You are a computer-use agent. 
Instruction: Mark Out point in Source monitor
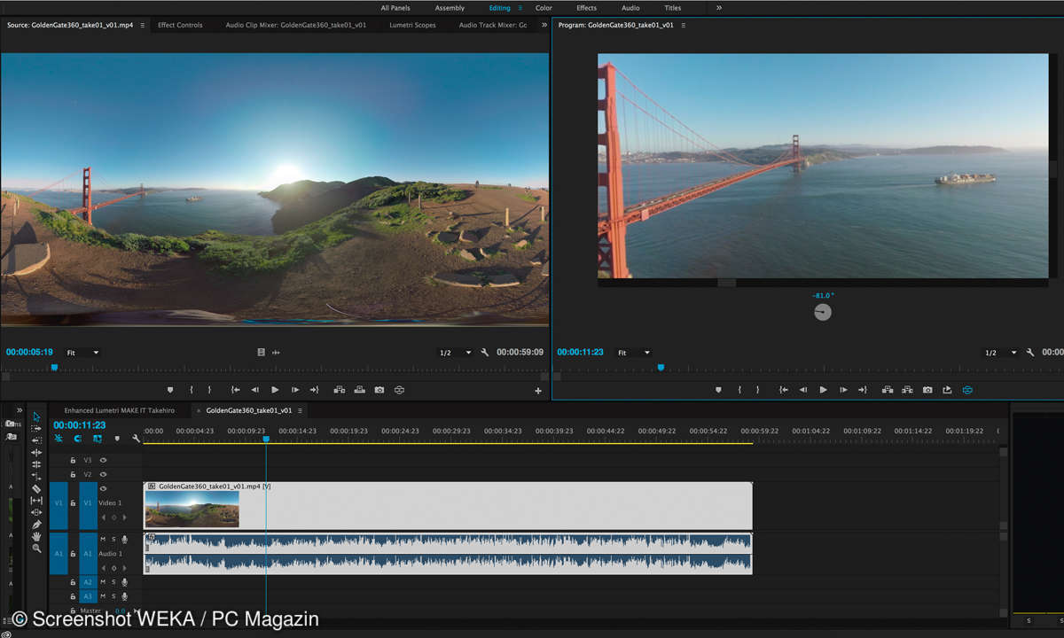click(210, 390)
